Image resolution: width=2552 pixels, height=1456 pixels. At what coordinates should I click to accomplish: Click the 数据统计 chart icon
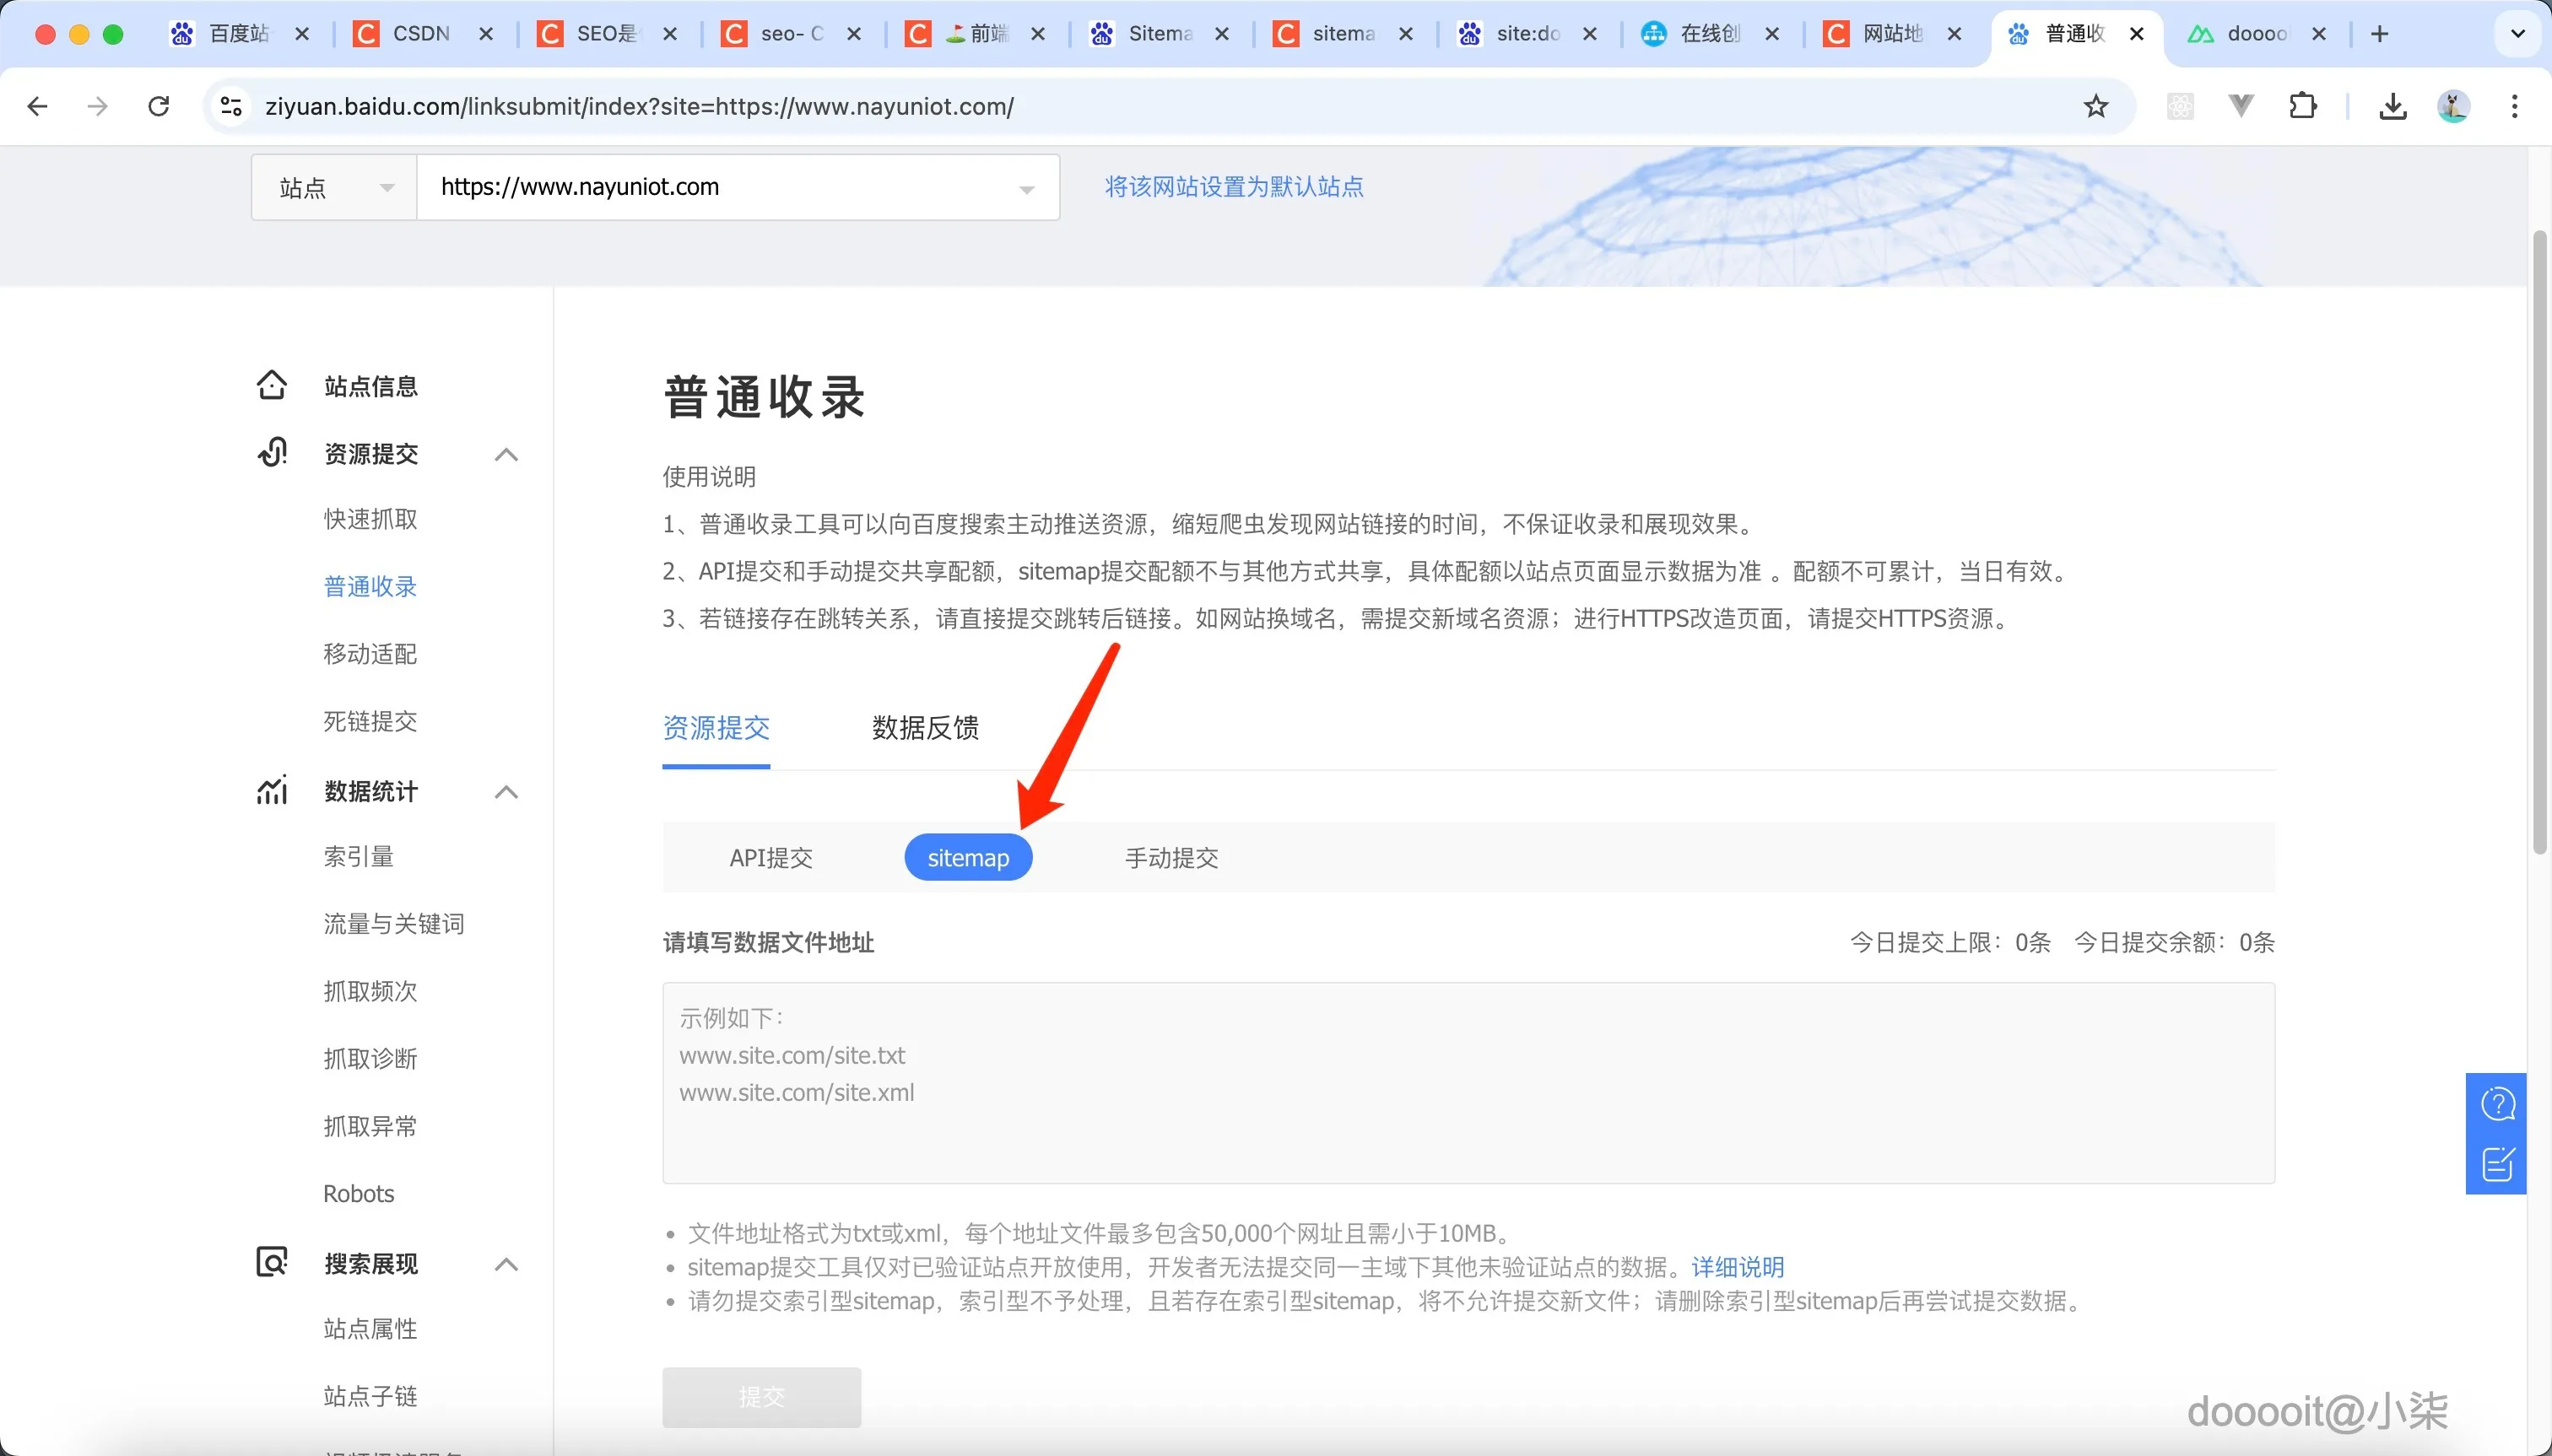pos(271,790)
